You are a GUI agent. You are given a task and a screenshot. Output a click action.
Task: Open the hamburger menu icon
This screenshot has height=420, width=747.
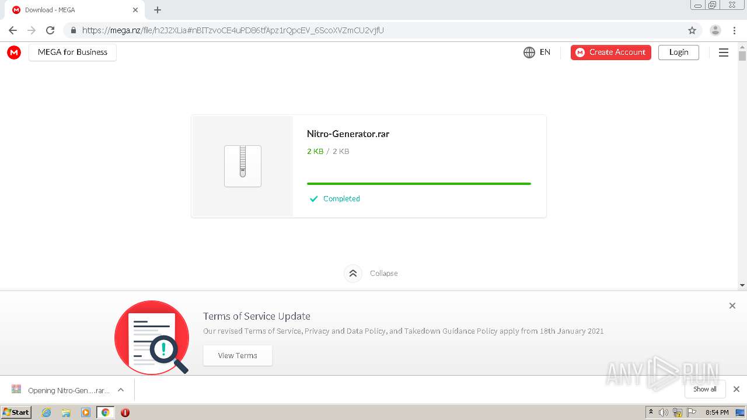[x=724, y=52]
